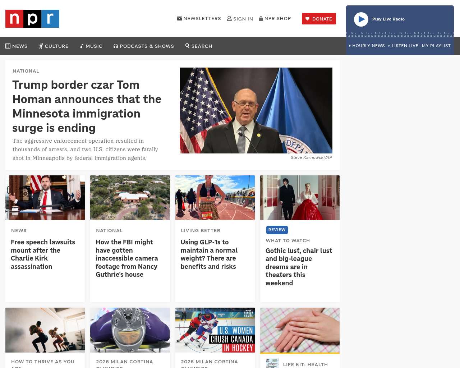Click the NPR Shop bag icon
Screen dimensions: 460x368
261,18
